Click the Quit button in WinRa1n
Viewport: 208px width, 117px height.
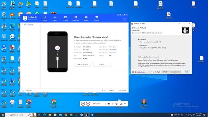(x=187, y=72)
